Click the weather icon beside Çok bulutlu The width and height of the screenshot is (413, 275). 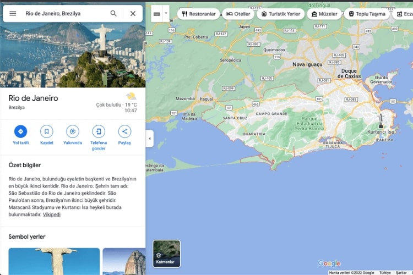[131, 96]
